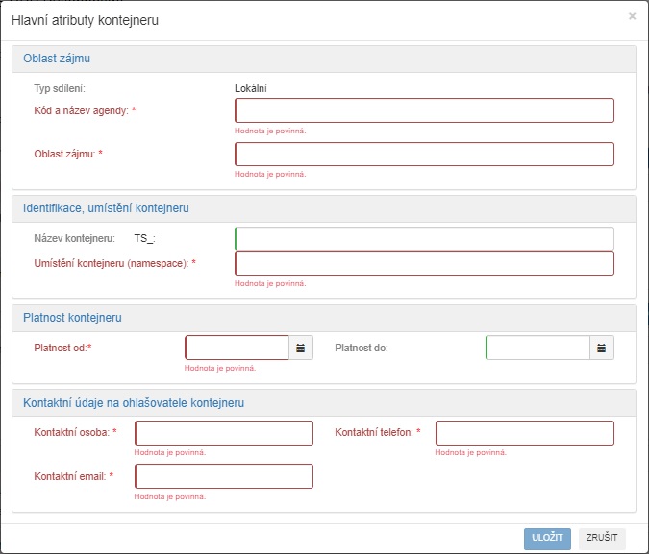
Task: Open the calendar picker for Platnost od
Action: (301, 348)
